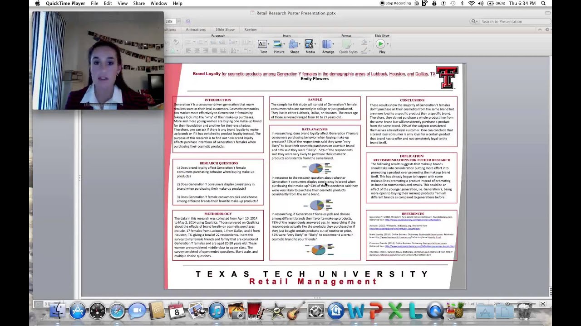581x326 pixels.
Task: Open the Trash in the Dock
Action: point(524,311)
